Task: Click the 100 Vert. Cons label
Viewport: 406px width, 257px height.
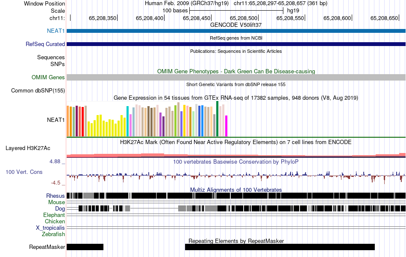Action: (24, 172)
